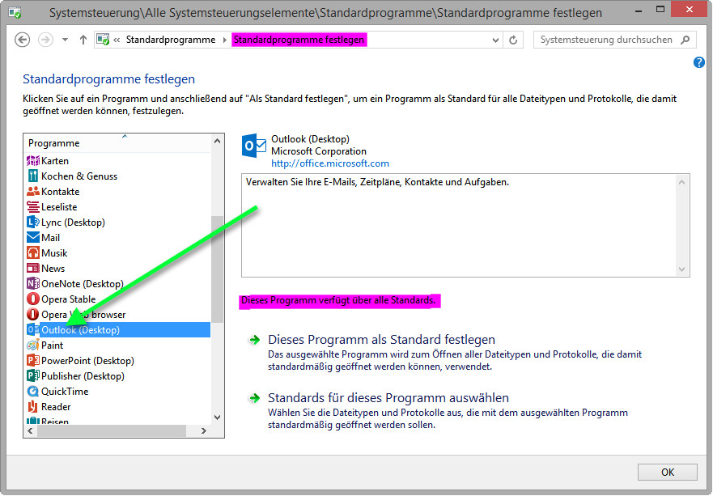Select the Mail entry text
Viewport: 713px width, 496px height.
tap(50, 238)
